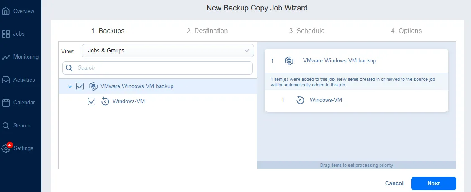Click Windows-VM recovery icon in right panel
The width and height of the screenshot is (471, 192).
[300, 100]
